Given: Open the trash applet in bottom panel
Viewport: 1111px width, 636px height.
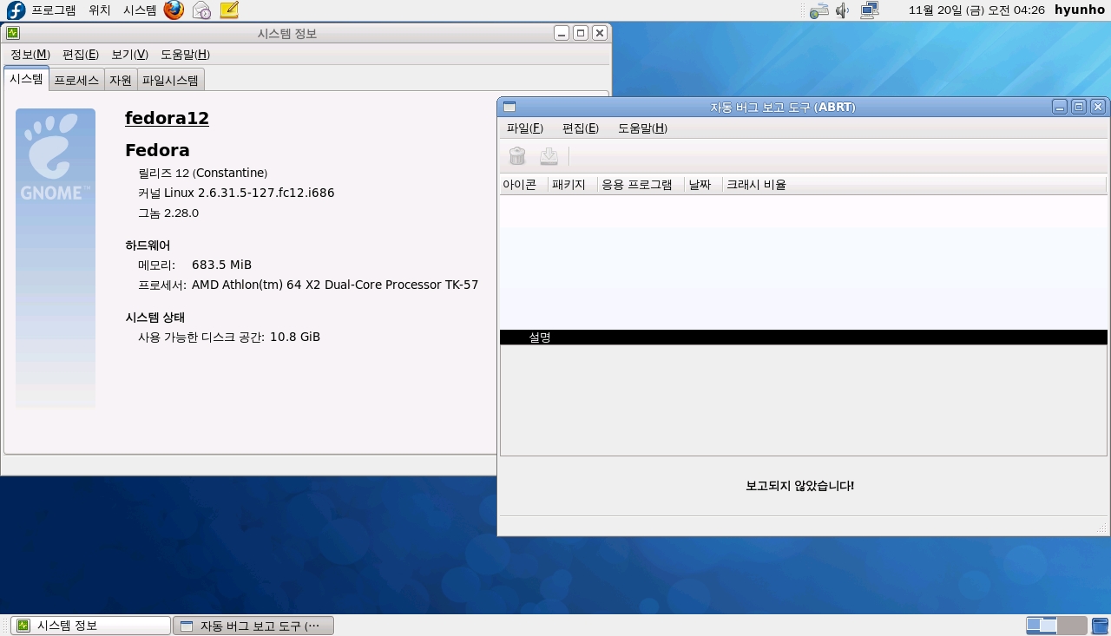Looking at the screenshot, I should pos(1100,626).
